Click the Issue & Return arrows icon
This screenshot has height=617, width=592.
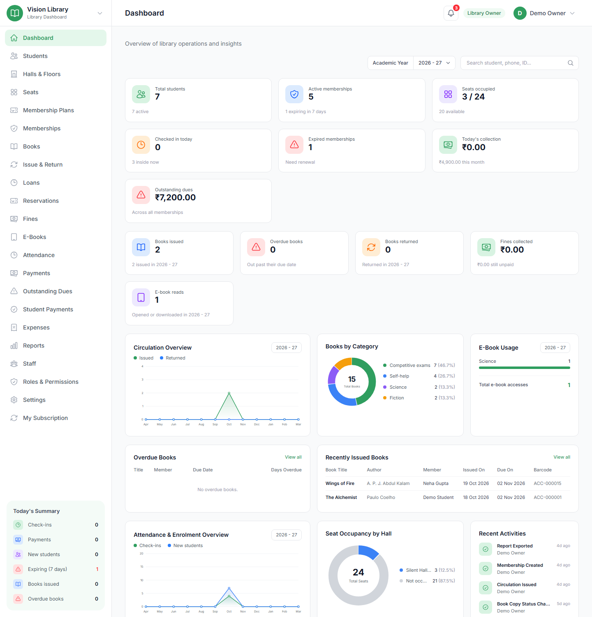tap(14, 165)
